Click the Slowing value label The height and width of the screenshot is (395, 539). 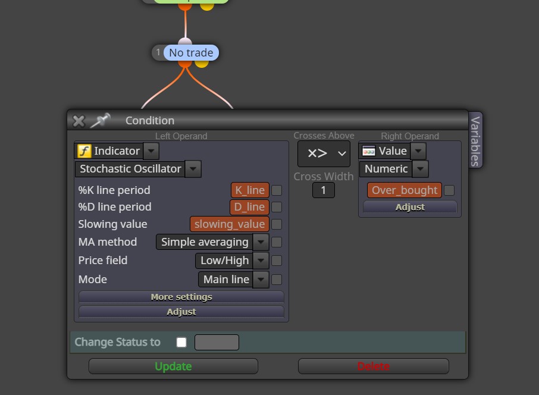tap(113, 224)
